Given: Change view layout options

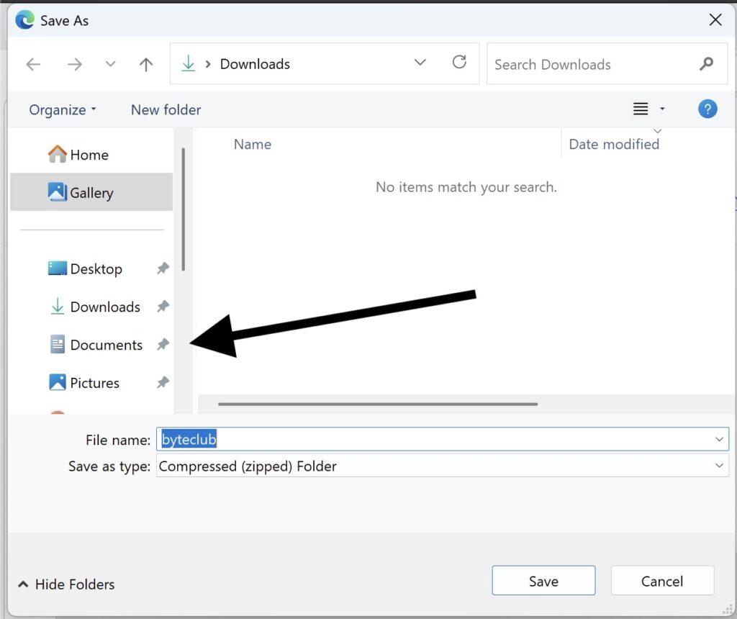Looking at the screenshot, I should [648, 109].
